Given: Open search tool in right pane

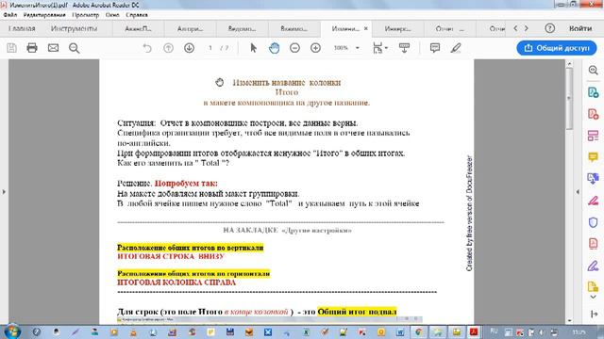Looking at the screenshot, I should coord(594,71).
